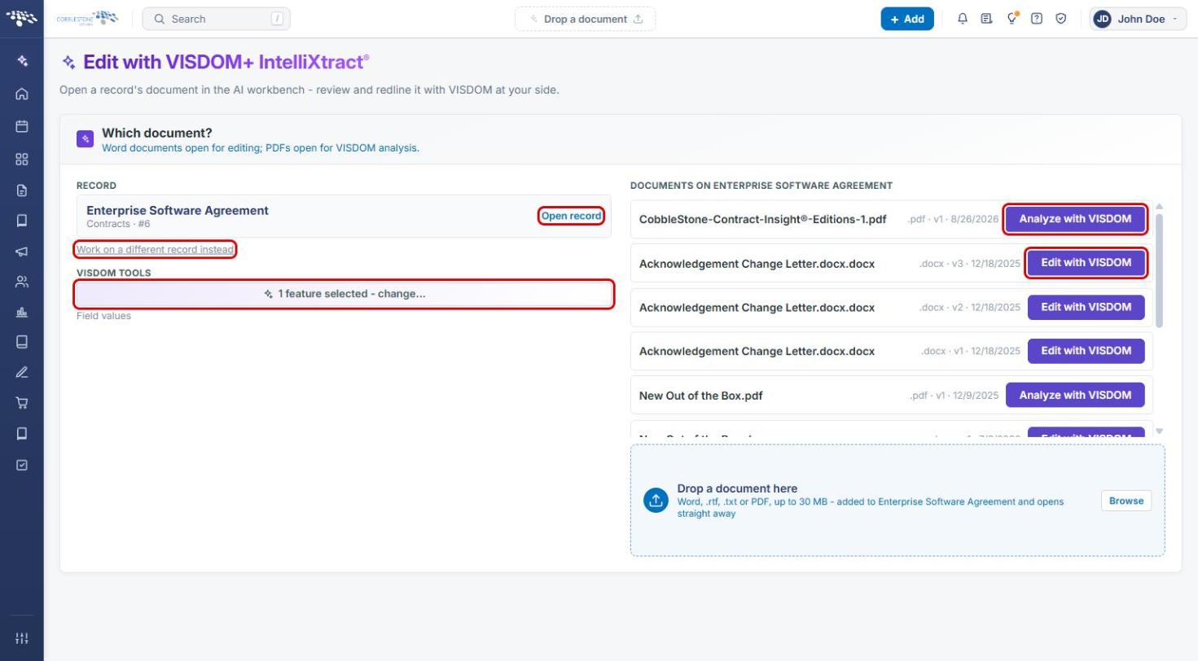
Task: Select 'CobbleStone-Contract-Insight®-Editions-1.pdf' file name
Action: (762, 219)
